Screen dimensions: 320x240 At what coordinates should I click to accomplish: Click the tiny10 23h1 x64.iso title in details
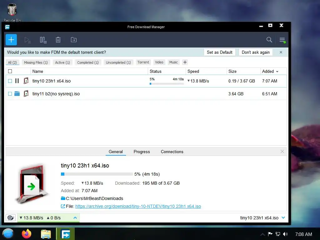pyautogui.click(x=85, y=166)
